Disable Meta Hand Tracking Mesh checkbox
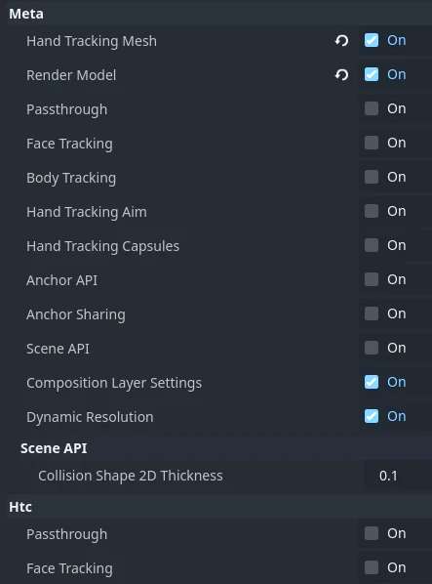 coord(372,40)
